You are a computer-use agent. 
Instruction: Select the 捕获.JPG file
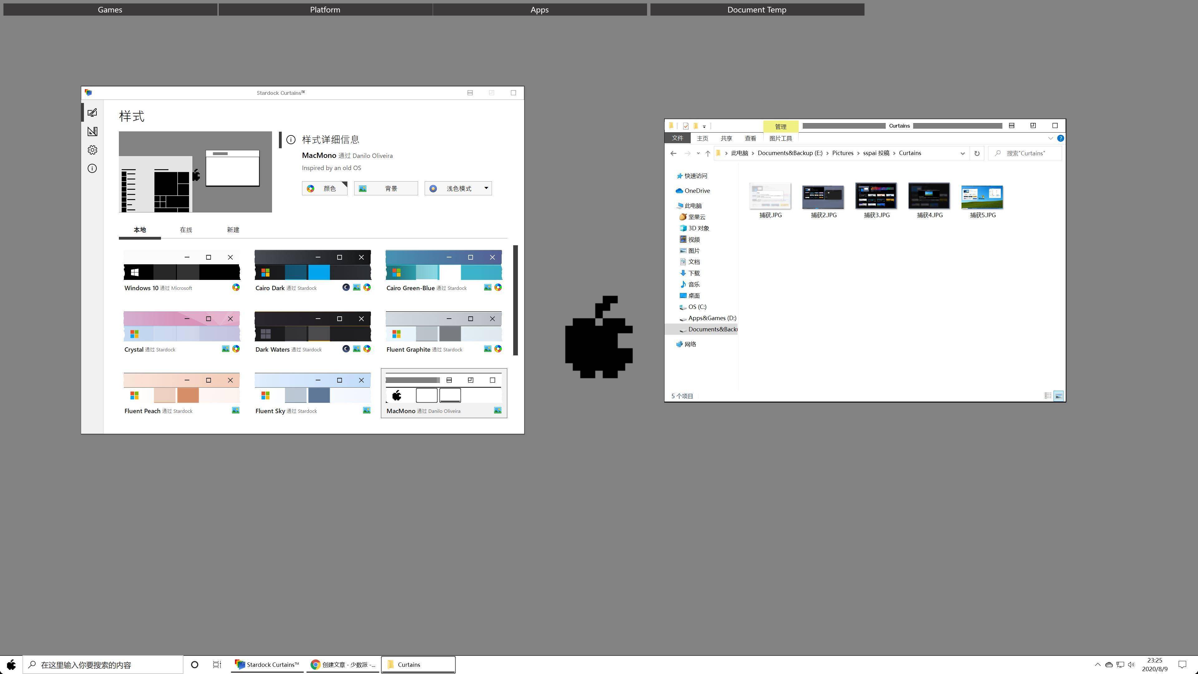(x=770, y=200)
